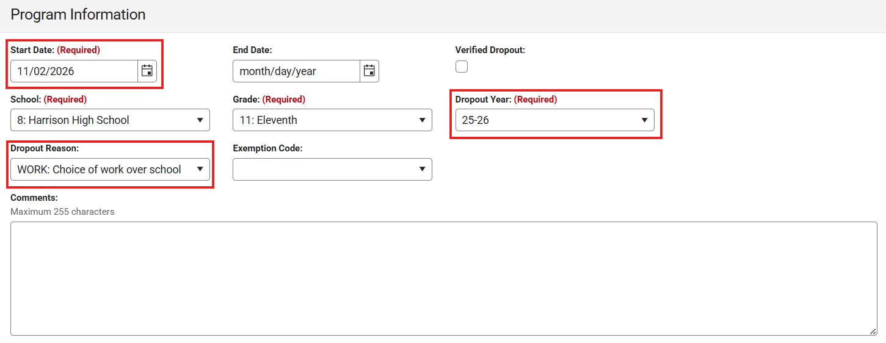
Task: Click the Program Information heading
Action: [x=78, y=15]
